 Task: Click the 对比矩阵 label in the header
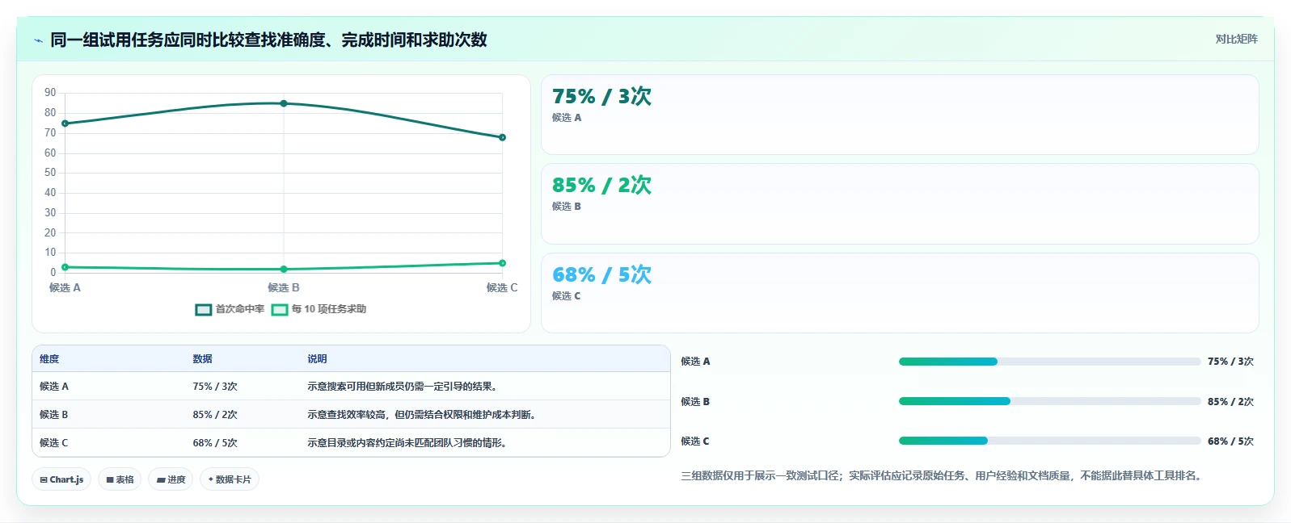click(1236, 39)
